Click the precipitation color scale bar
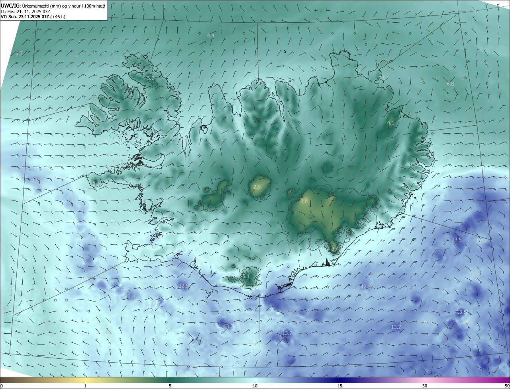510x389 pixels. coord(255,380)
